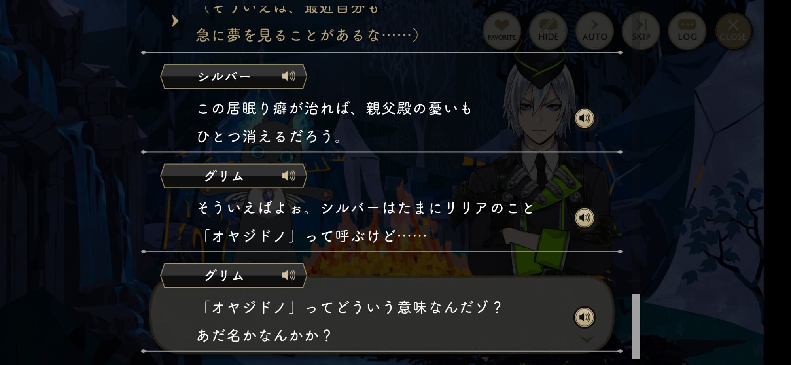Viewport: 791px width, 365px height.
Task: Select the シルバー name plate
Action: pos(233,76)
